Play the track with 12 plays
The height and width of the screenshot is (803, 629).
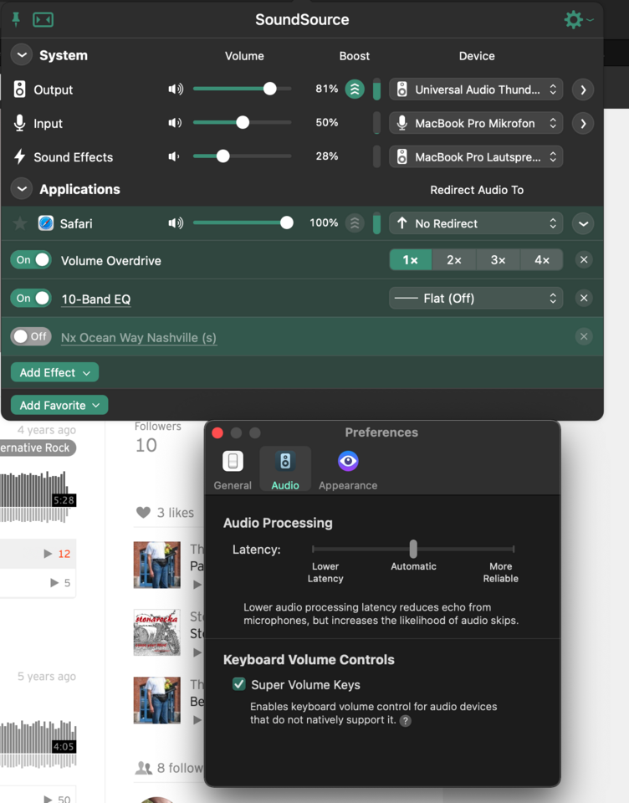coord(49,554)
